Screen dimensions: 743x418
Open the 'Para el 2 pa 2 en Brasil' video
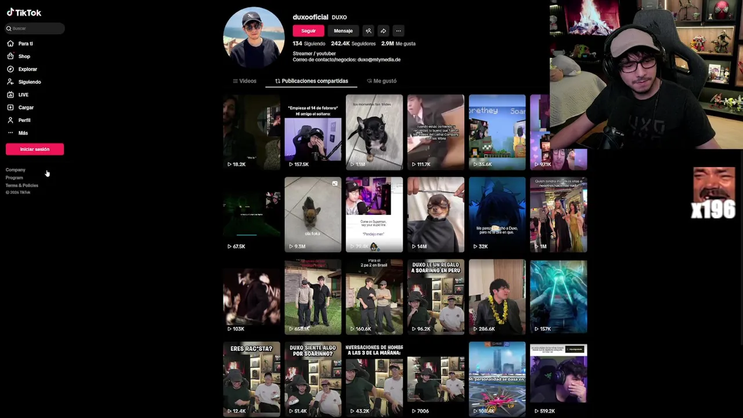374,297
